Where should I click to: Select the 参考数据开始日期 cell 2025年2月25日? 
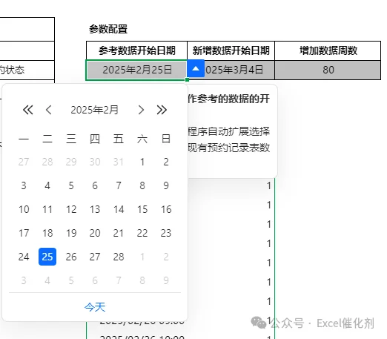coord(136,70)
